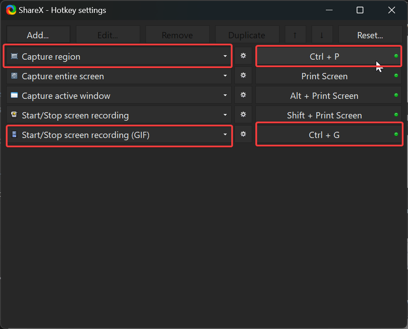The height and width of the screenshot is (329, 408).
Task: Click the Edit... button
Action: click(108, 35)
